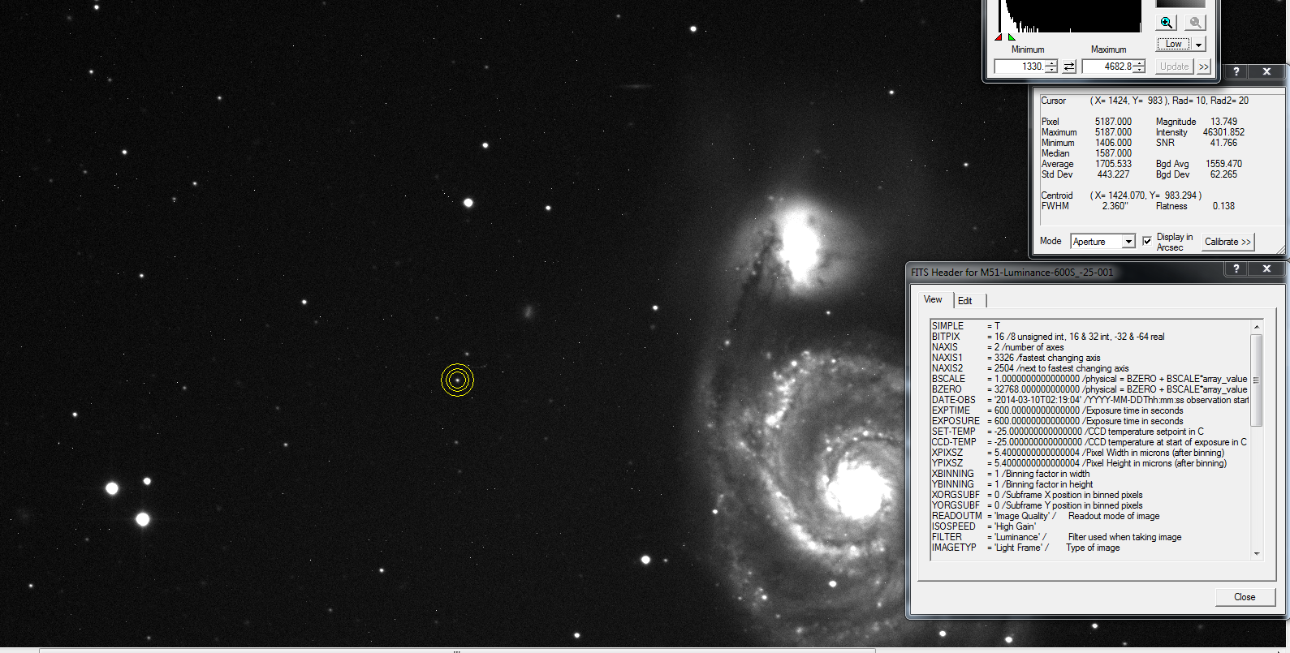
Task: Click the FITS header scrollbar up arrow
Action: tap(1257, 327)
